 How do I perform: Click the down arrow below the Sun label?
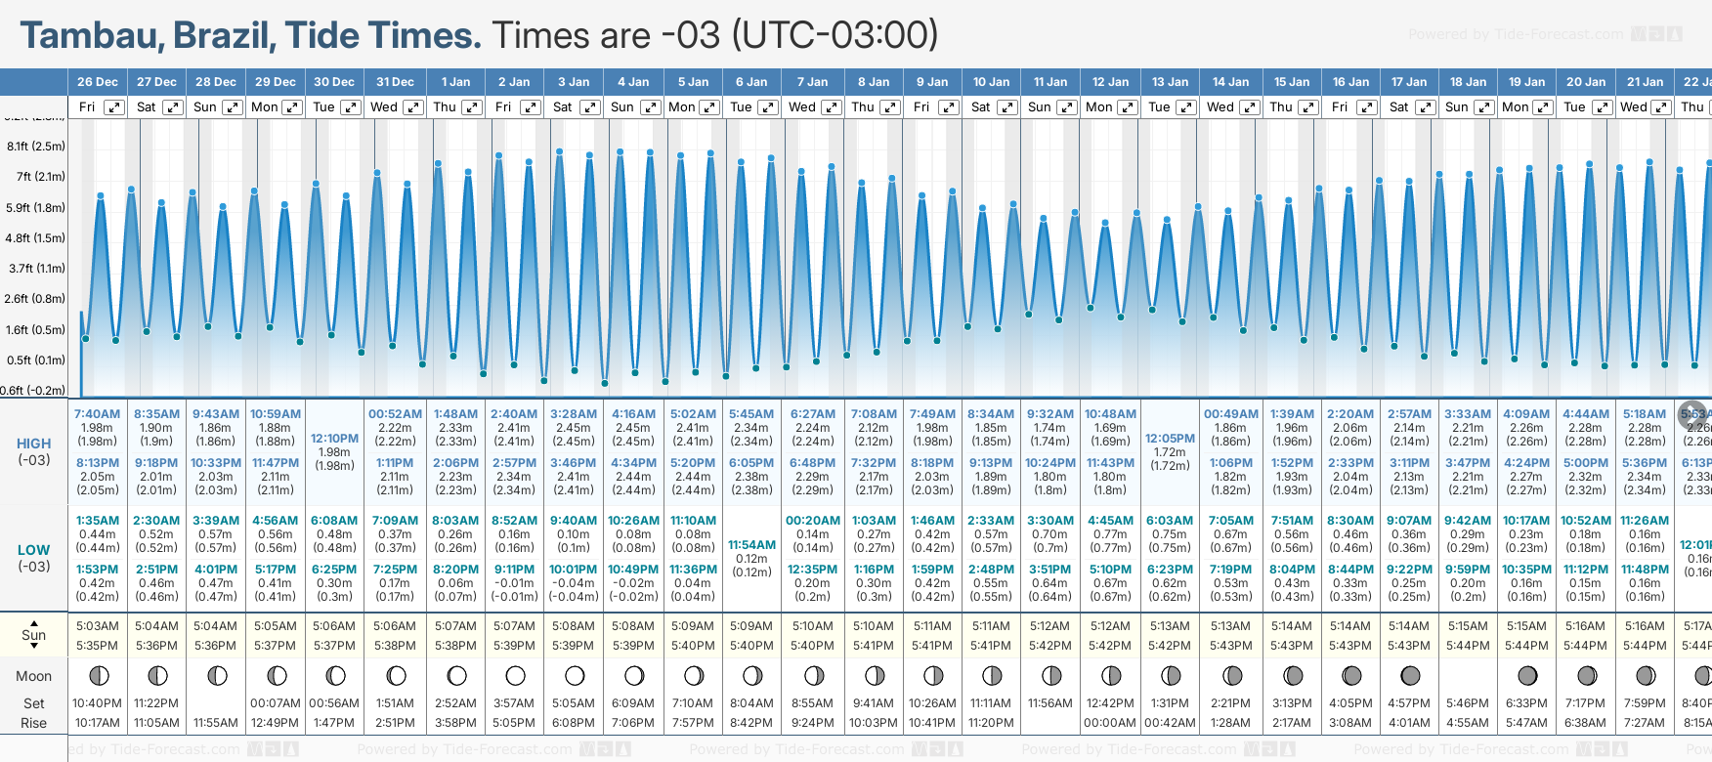[34, 647]
